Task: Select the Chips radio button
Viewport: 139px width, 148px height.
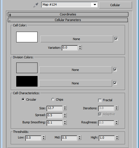Action: 53,100
